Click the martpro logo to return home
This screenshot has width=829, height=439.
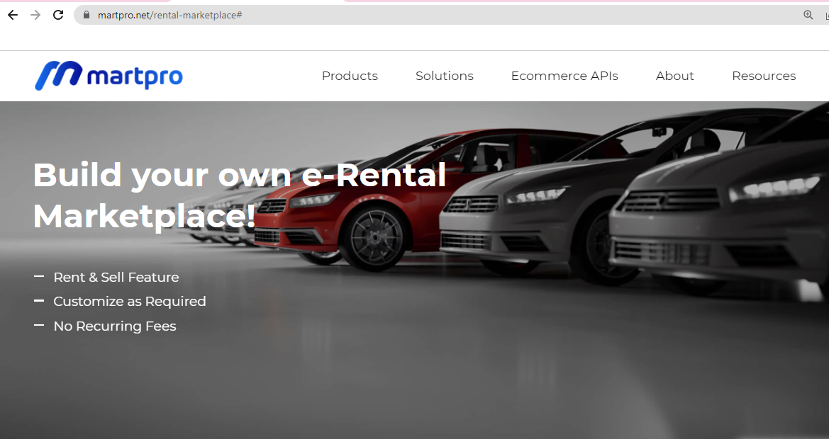108,76
